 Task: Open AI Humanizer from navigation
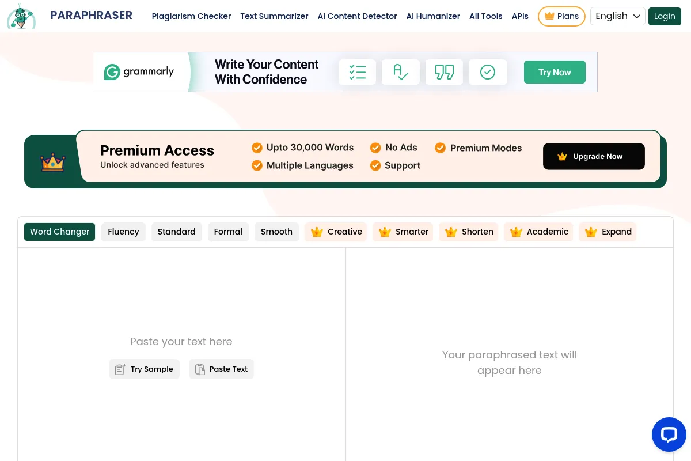click(433, 16)
